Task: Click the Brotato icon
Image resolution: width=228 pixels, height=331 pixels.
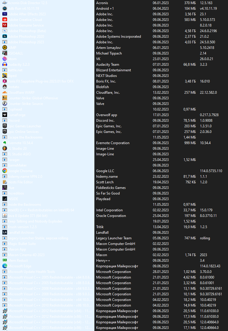Action: (4, 87)
